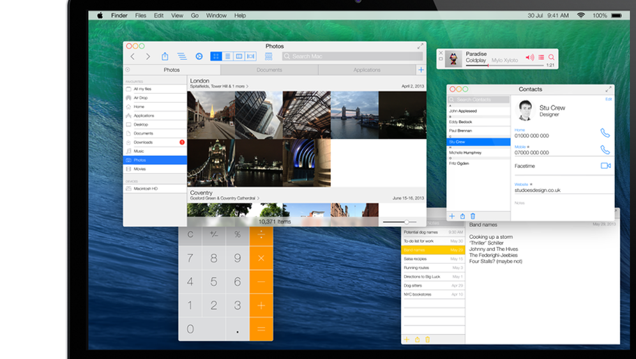This screenshot has height=359, width=636.
Task: Open the first London street photo
Action: tap(211, 115)
